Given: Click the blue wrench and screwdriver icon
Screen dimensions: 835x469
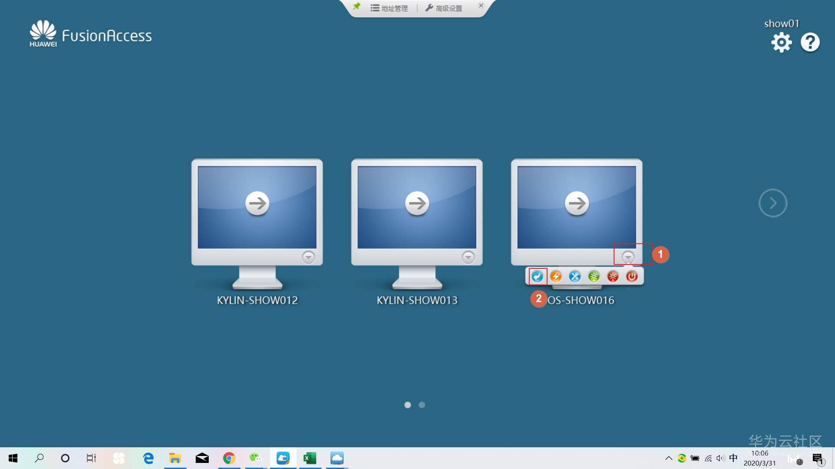Looking at the screenshot, I should coord(575,277).
